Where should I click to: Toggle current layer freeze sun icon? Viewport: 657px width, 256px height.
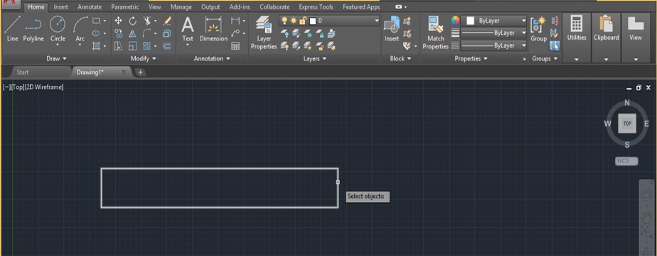[x=293, y=21]
